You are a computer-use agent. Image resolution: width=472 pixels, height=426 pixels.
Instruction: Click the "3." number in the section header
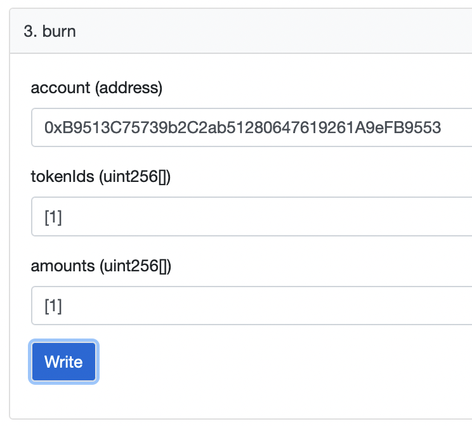30,31
